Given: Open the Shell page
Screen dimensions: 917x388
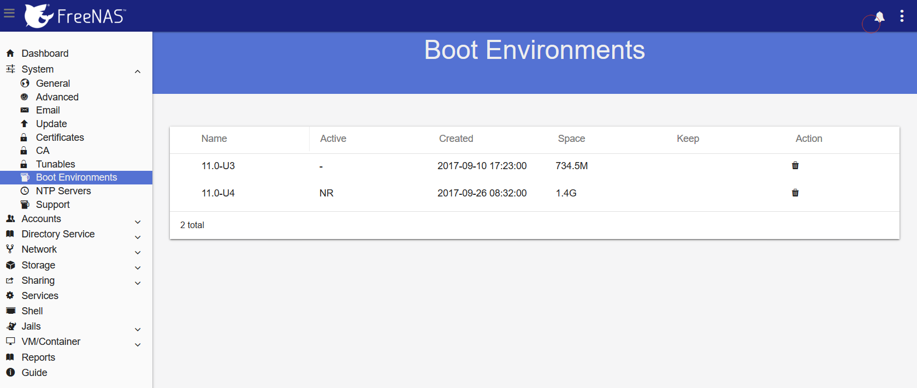Looking at the screenshot, I should pyautogui.click(x=32, y=311).
